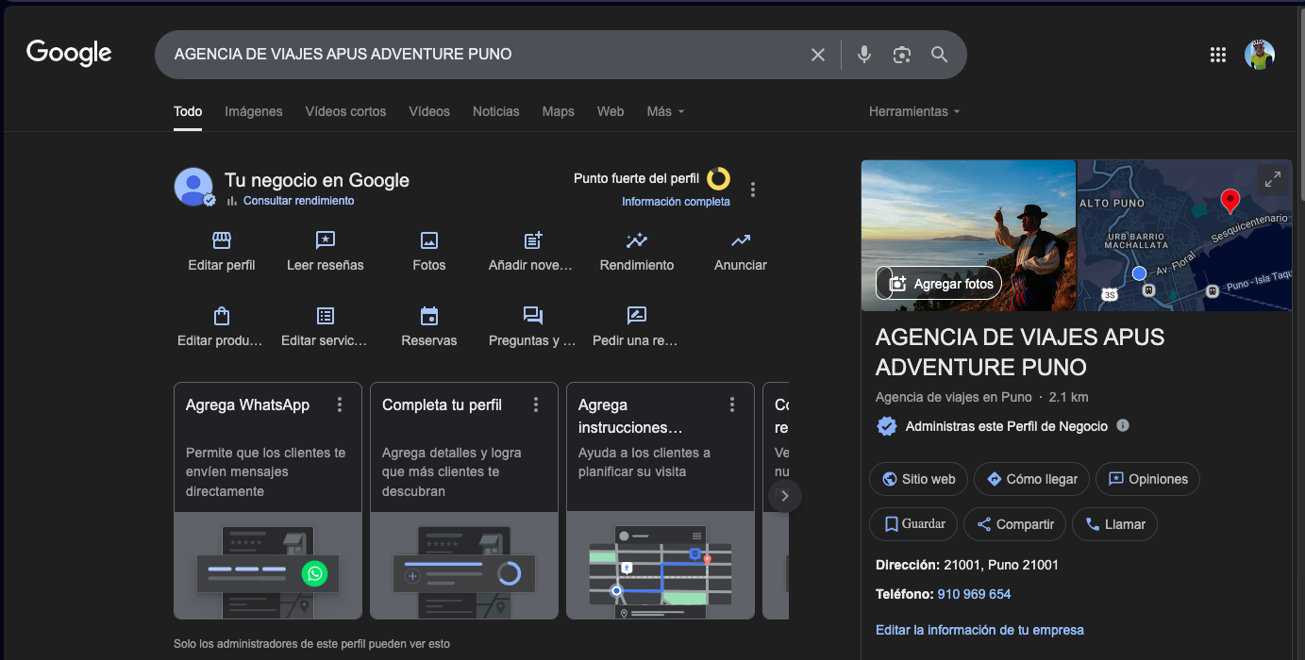Clear the search box with X icon

(x=818, y=55)
